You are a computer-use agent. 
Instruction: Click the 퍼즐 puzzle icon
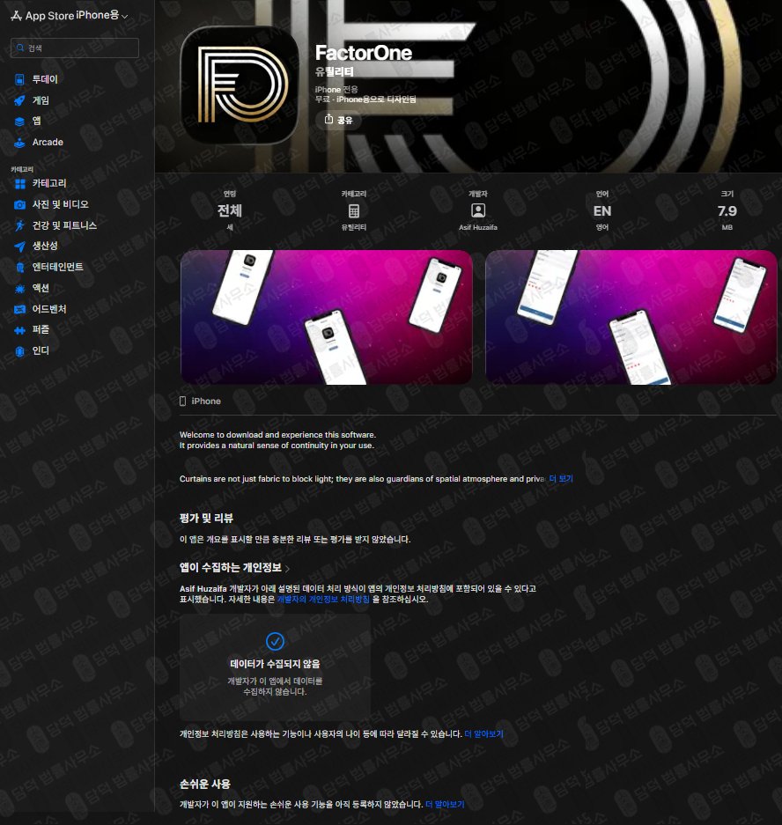(19, 330)
